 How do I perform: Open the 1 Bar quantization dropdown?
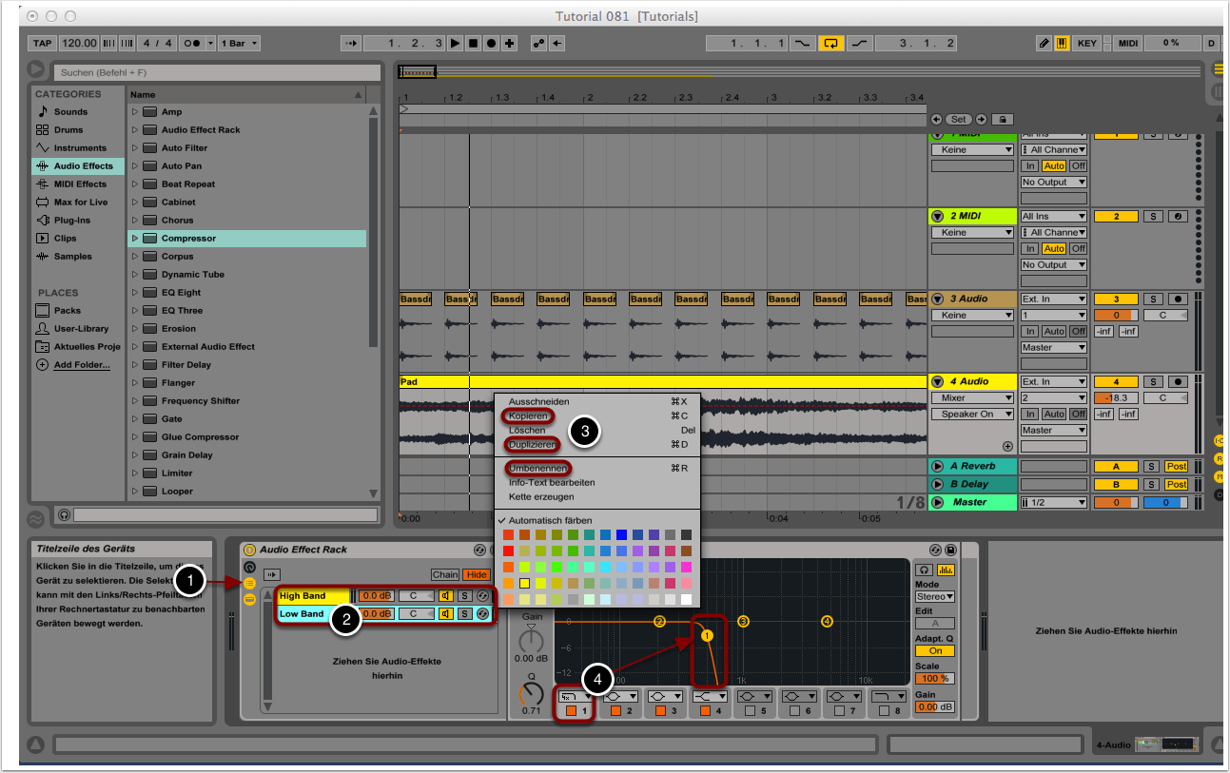pos(238,43)
